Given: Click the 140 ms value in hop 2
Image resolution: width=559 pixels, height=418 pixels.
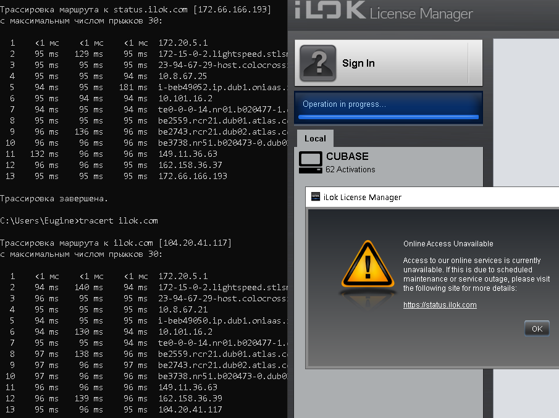Looking at the screenshot, I should pos(89,287).
